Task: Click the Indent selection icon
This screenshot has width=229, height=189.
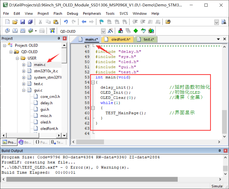Action: coord(135,22)
